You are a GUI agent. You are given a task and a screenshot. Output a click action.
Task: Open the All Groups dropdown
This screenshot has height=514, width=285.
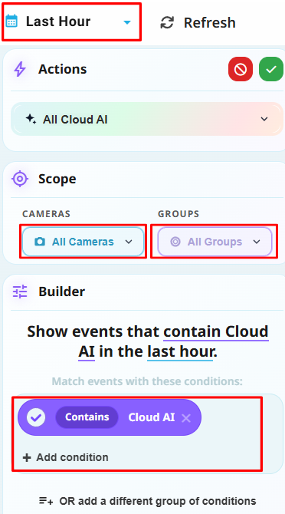point(215,242)
